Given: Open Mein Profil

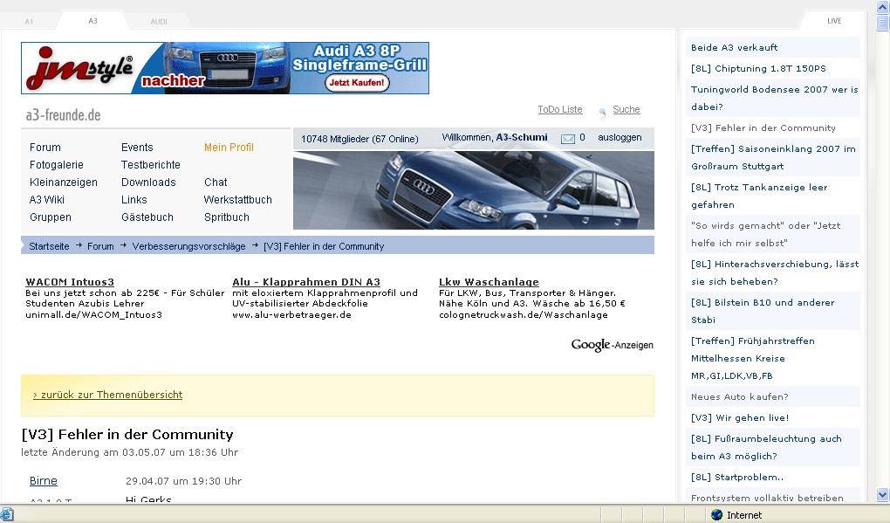Looking at the screenshot, I should point(229,147).
